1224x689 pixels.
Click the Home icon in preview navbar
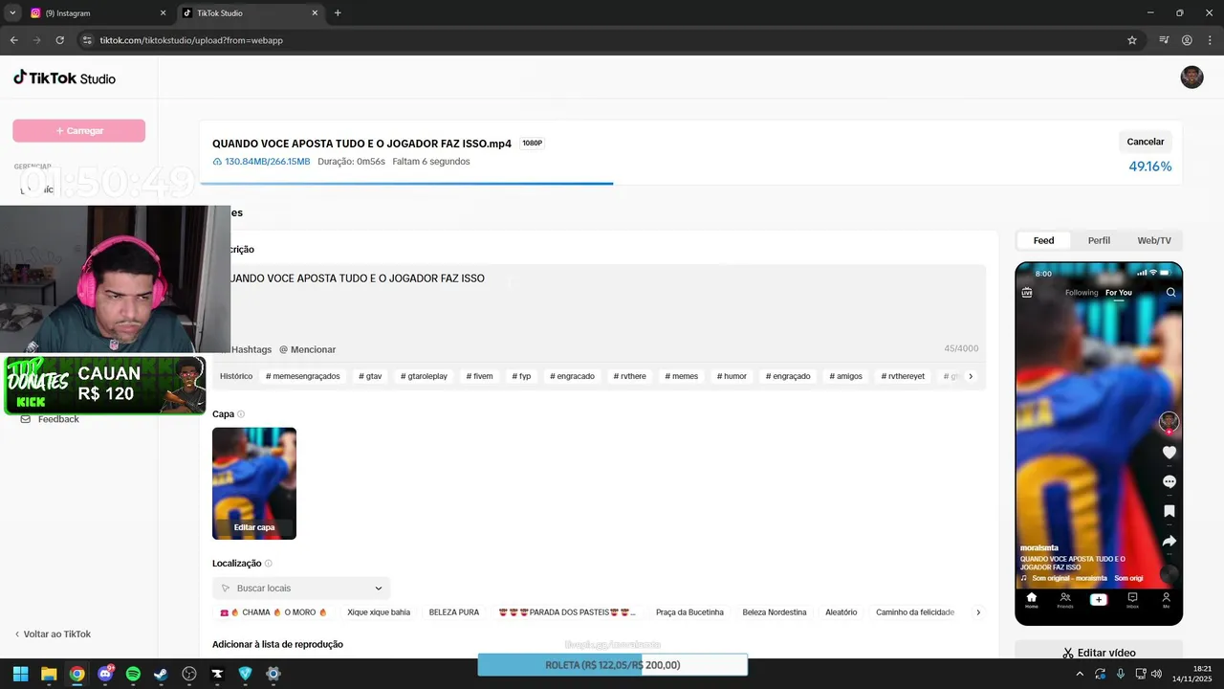pos(1031,600)
